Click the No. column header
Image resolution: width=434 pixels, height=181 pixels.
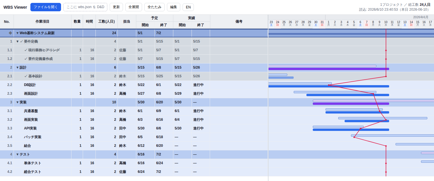coord(7,22)
